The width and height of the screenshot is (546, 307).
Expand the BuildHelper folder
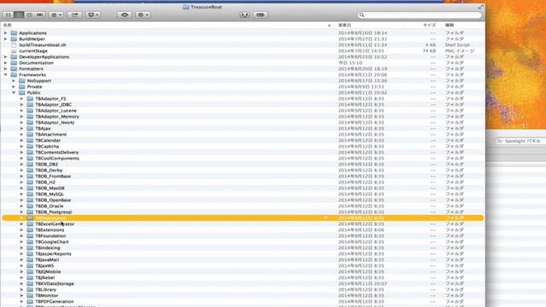click(x=6, y=39)
